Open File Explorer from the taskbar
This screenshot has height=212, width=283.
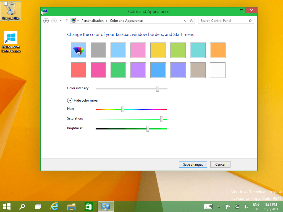[72, 206]
